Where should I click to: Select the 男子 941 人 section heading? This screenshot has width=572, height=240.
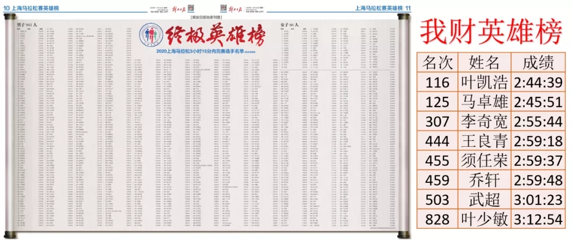pyautogui.click(x=28, y=26)
